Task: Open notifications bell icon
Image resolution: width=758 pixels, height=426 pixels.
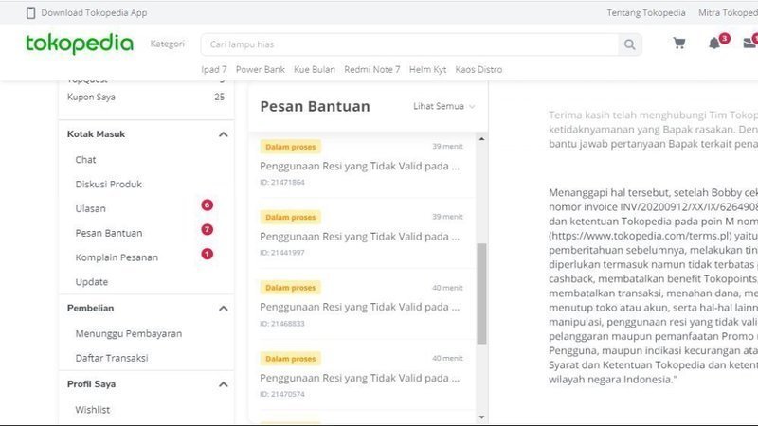Action: (714, 44)
